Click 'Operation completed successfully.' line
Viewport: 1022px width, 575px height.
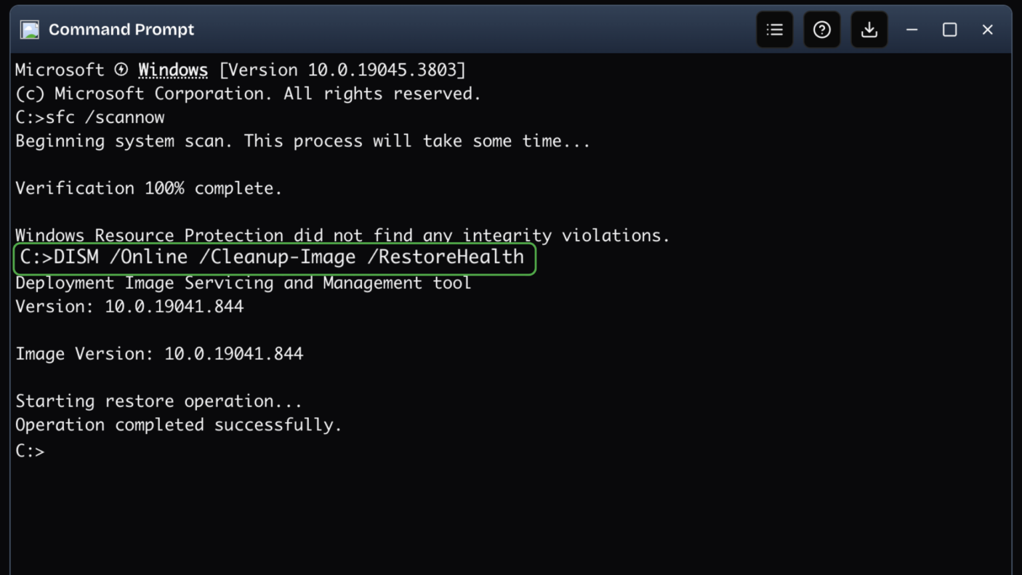click(178, 425)
